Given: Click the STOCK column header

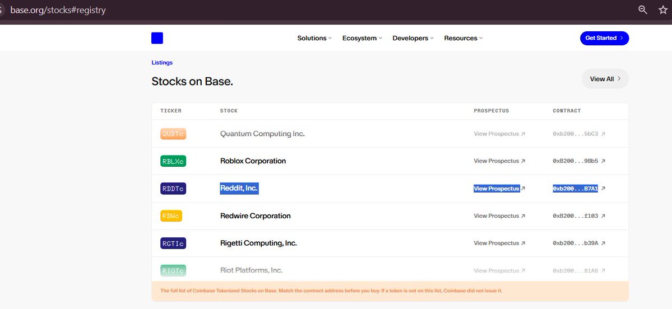Looking at the screenshot, I should click(x=229, y=111).
